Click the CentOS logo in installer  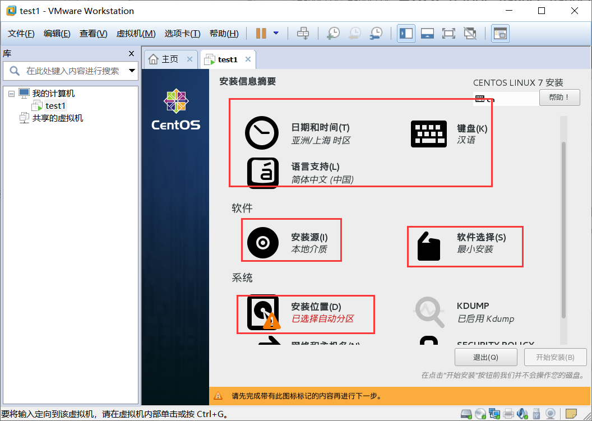click(176, 110)
